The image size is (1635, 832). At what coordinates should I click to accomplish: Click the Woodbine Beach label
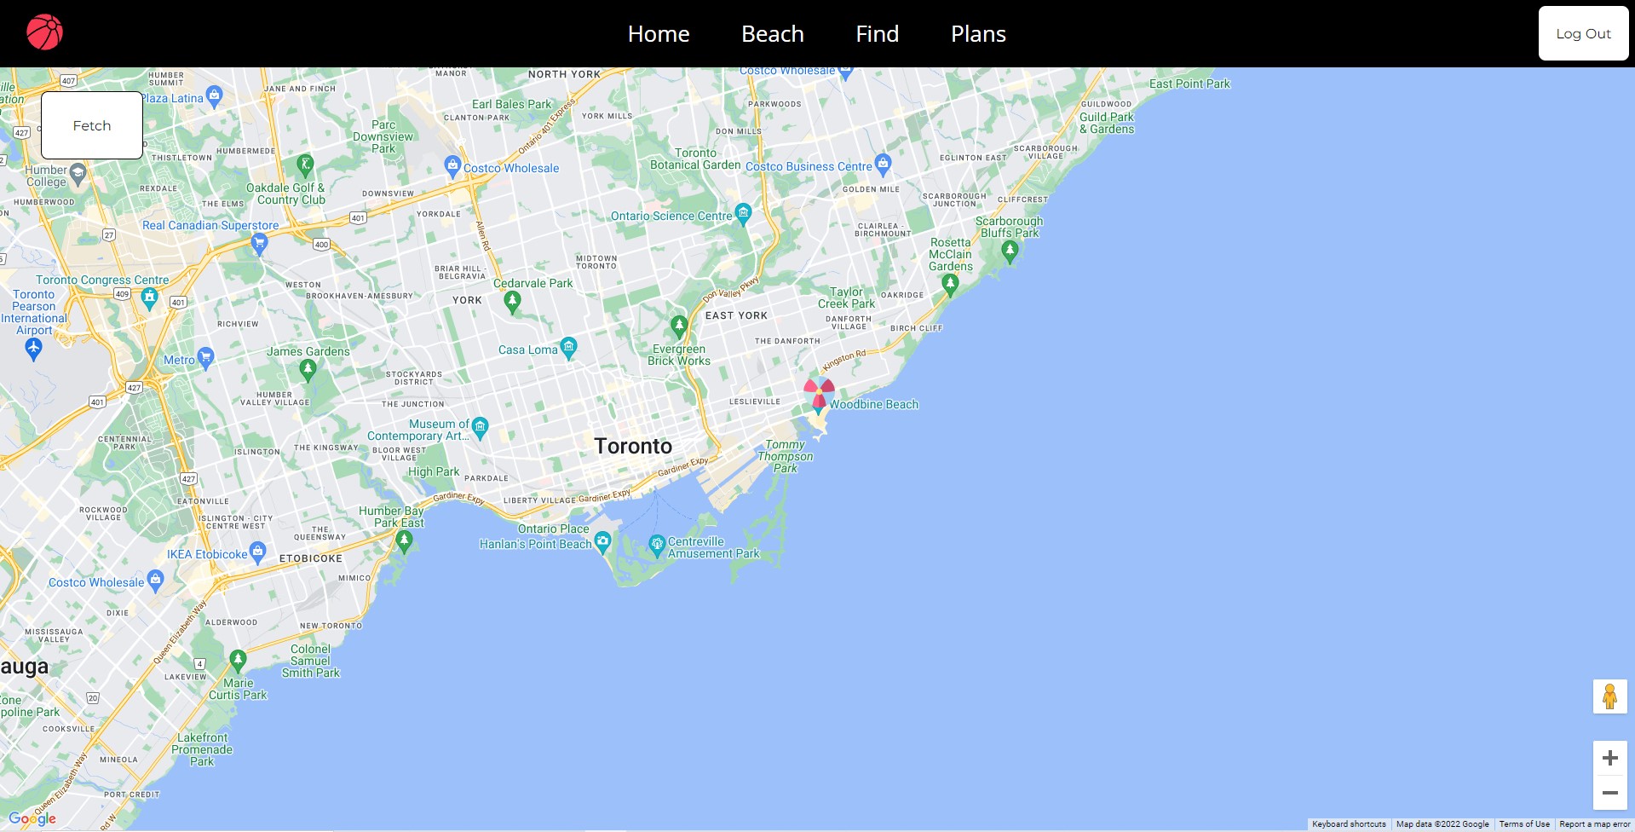874,404
